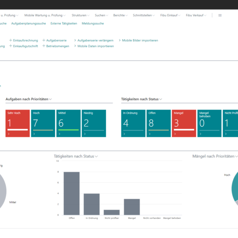Click the arrow inside the Sehr Hoch tile
The width and height of the screenshot is (238, 238).
pos(9,134)
